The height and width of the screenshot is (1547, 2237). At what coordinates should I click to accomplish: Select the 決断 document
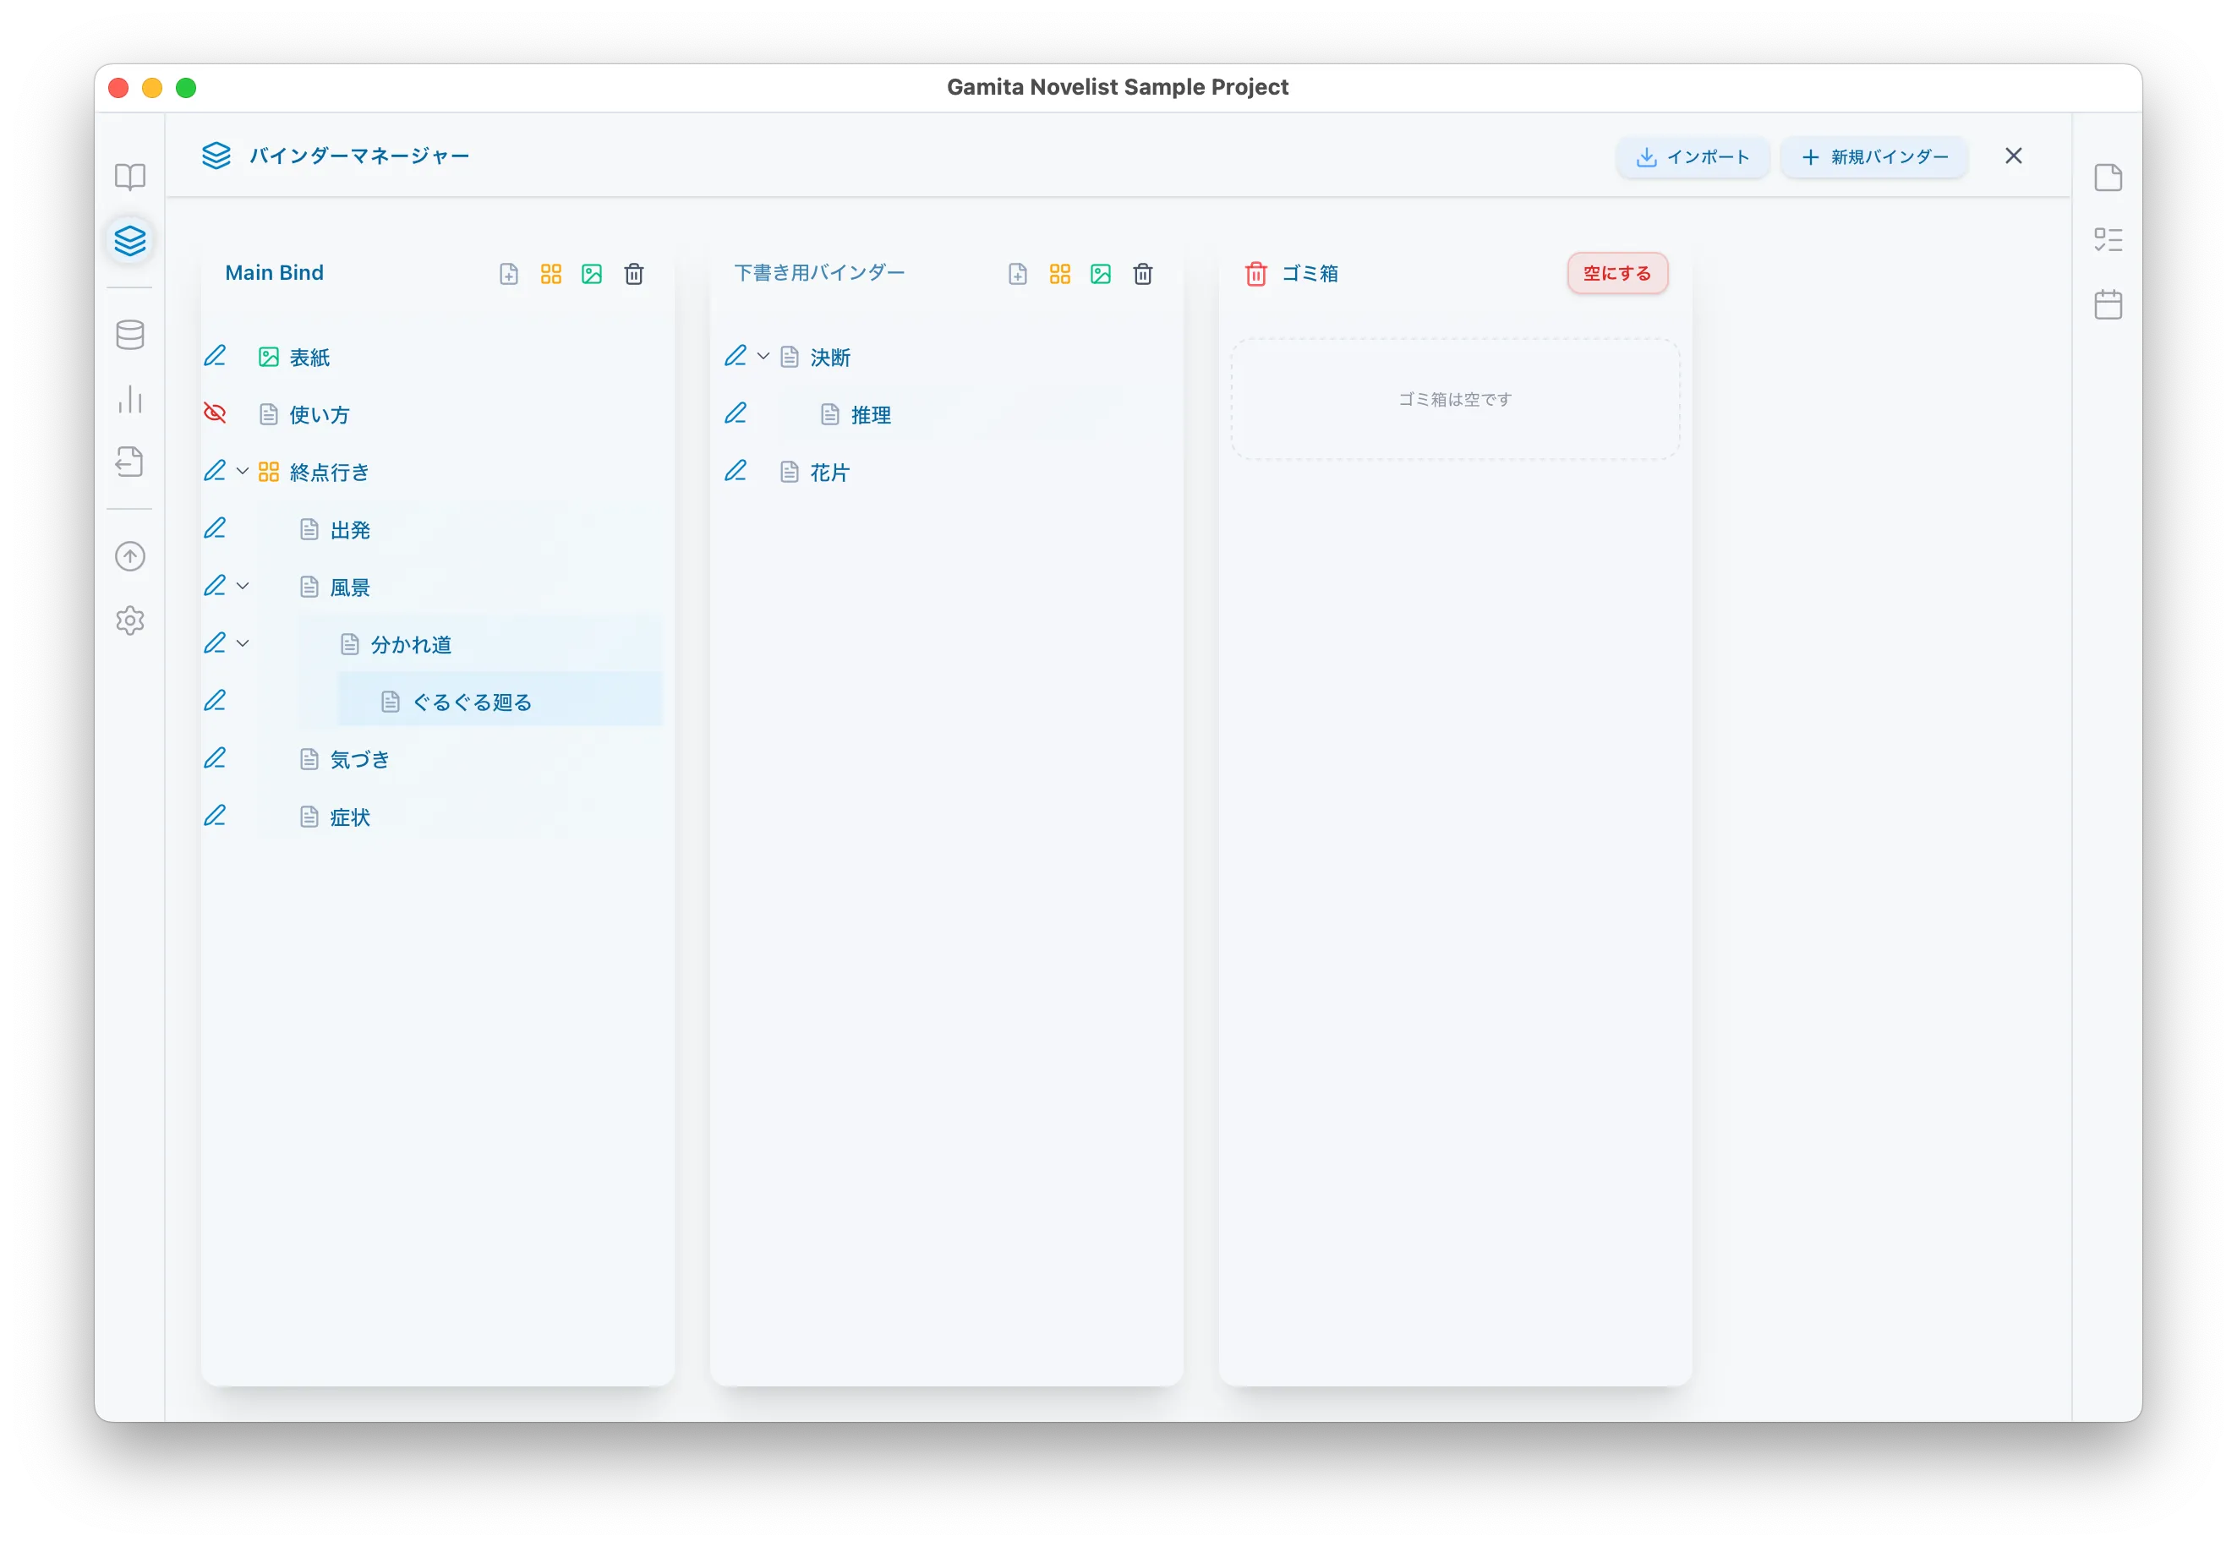[829, 358]
